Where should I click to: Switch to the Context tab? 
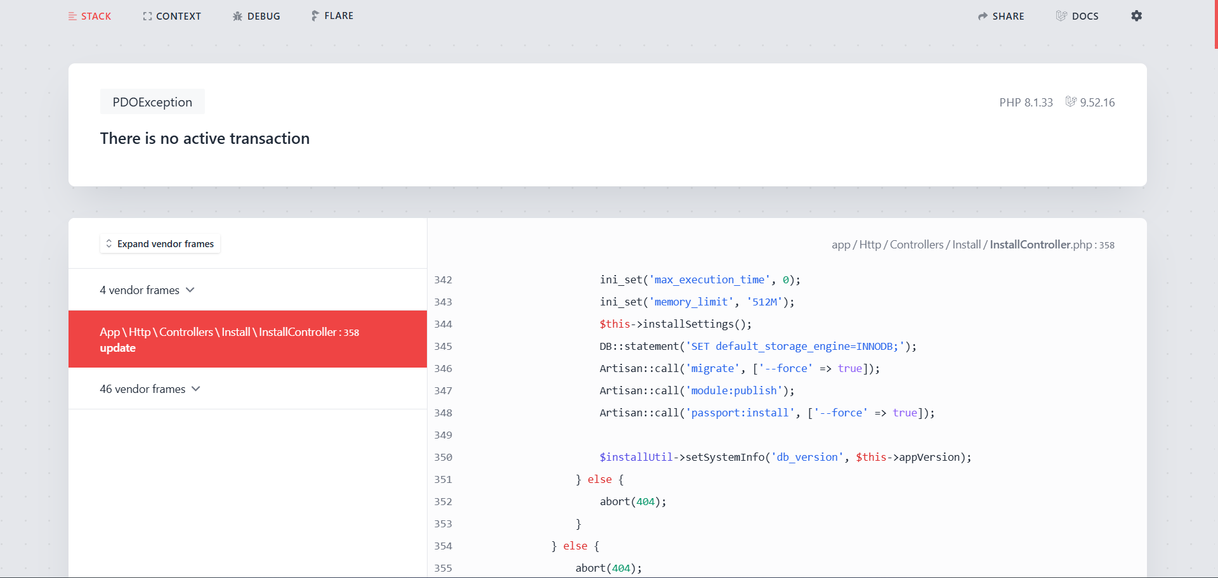click(172, 16)
